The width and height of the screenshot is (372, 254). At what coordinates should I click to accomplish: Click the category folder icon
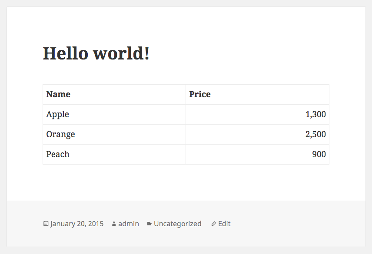coord(149,224)
